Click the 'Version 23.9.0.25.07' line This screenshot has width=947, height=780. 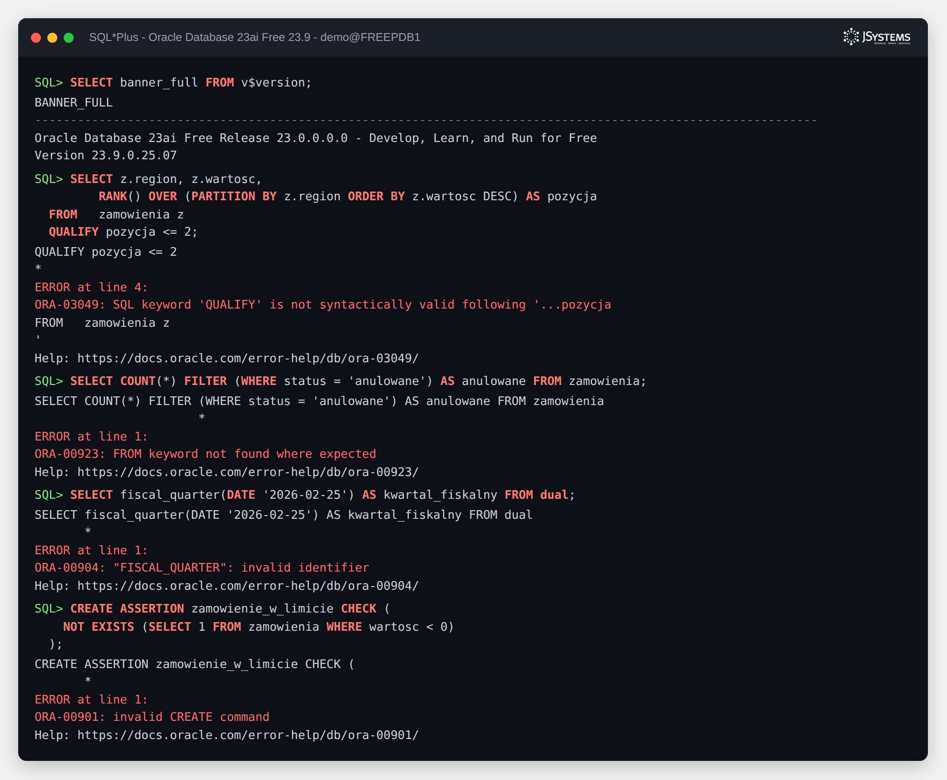click(x=106, y=156)
